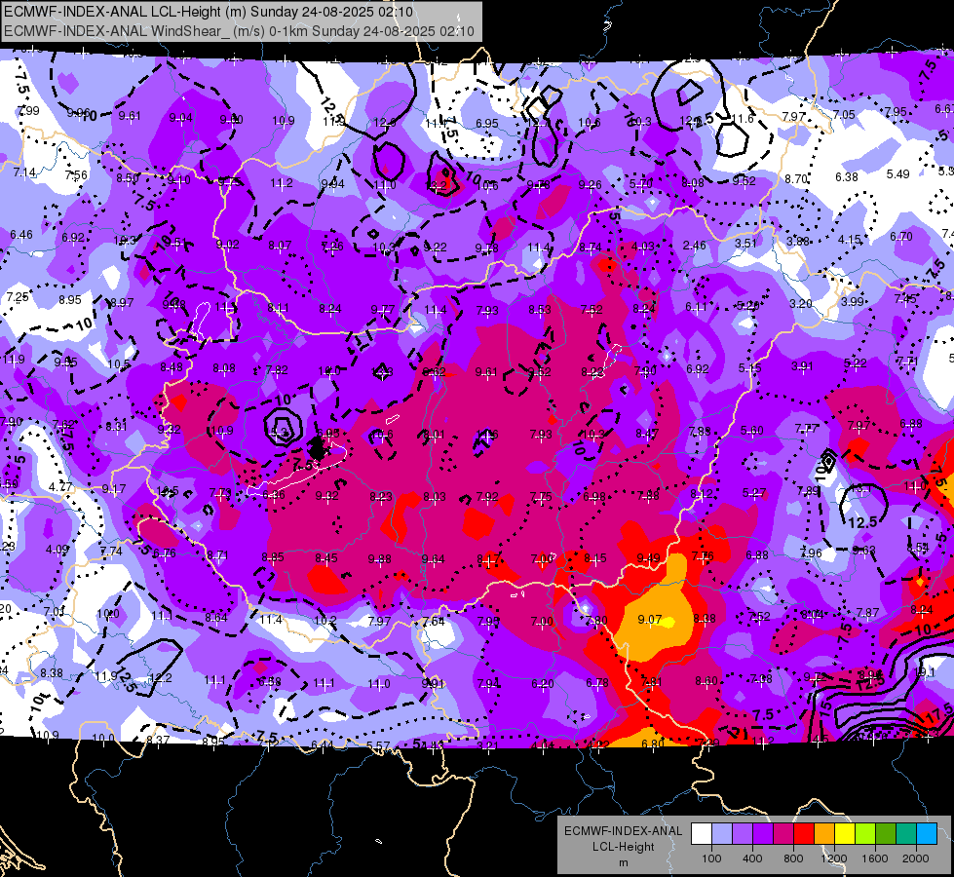The height and width of the screenshot is (877, 954).
Task: Click the 4.77 grid value
Action: pyautogui.click(x=60, y=487)
